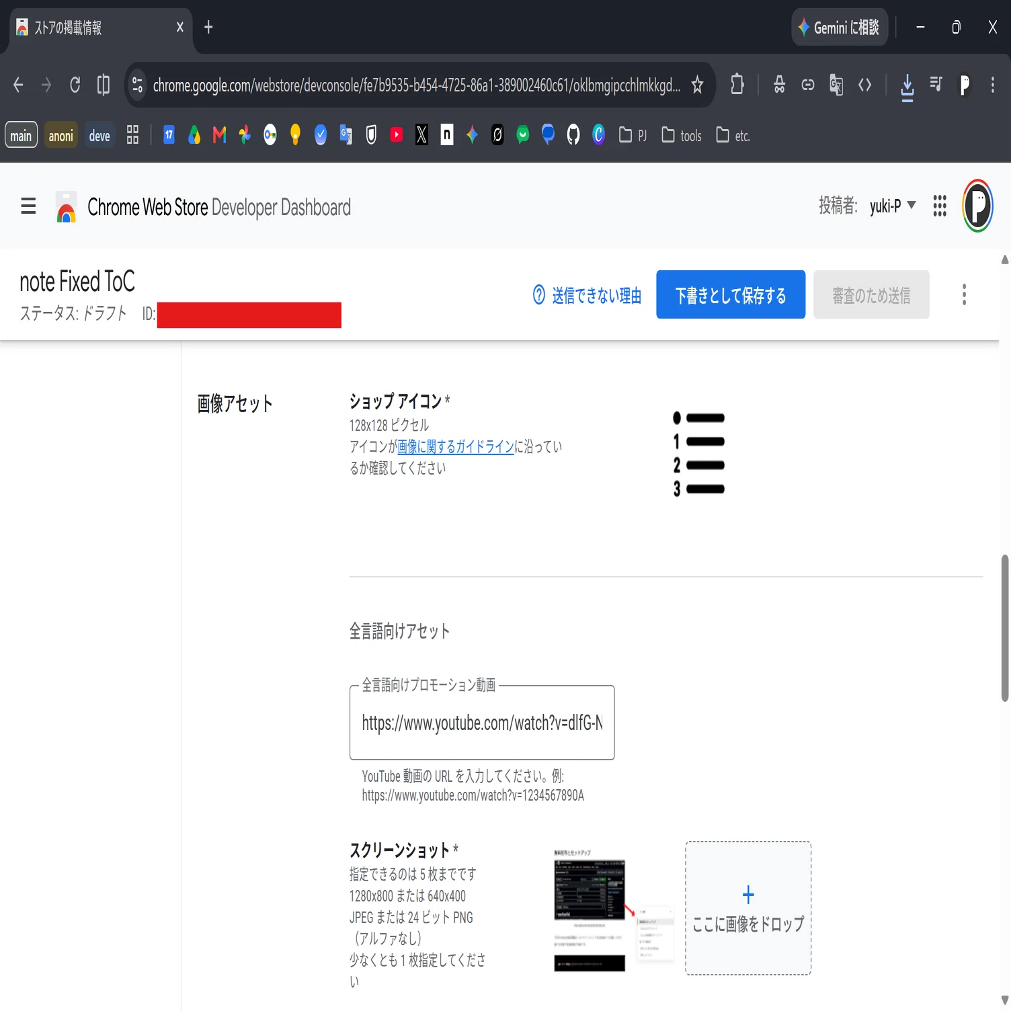Switch to the anoni tab group

tap(60, 135)
